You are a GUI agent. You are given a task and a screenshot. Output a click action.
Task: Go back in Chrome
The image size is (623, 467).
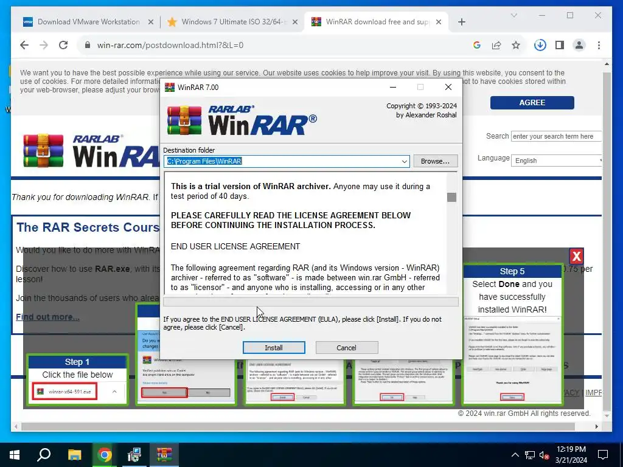pyautogui.click(x=24, y=45)
